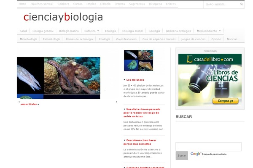Go to Colabora page
The width and height of the screenshot is (253, 168).
point(63,4)
